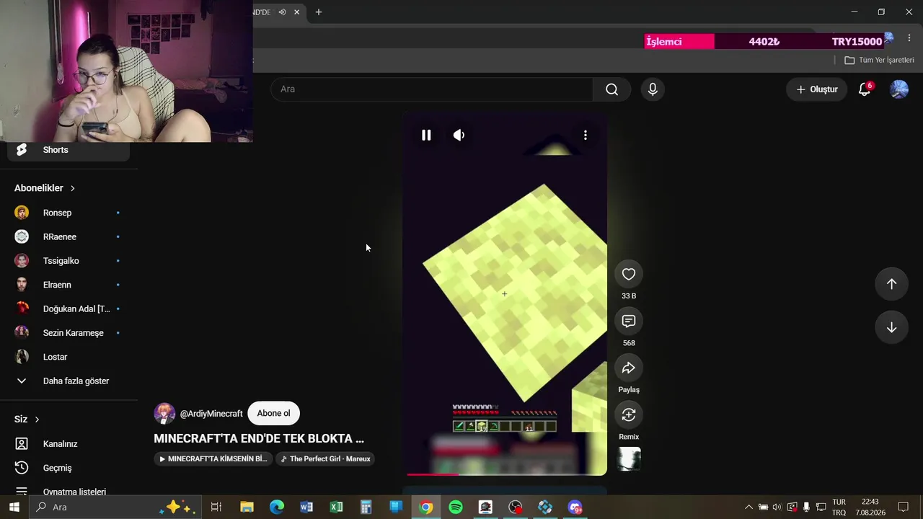The width and height of the screenshot is (923, 519).
Task: Open Ronsep channel subscription
Action: tap(69, 213)
